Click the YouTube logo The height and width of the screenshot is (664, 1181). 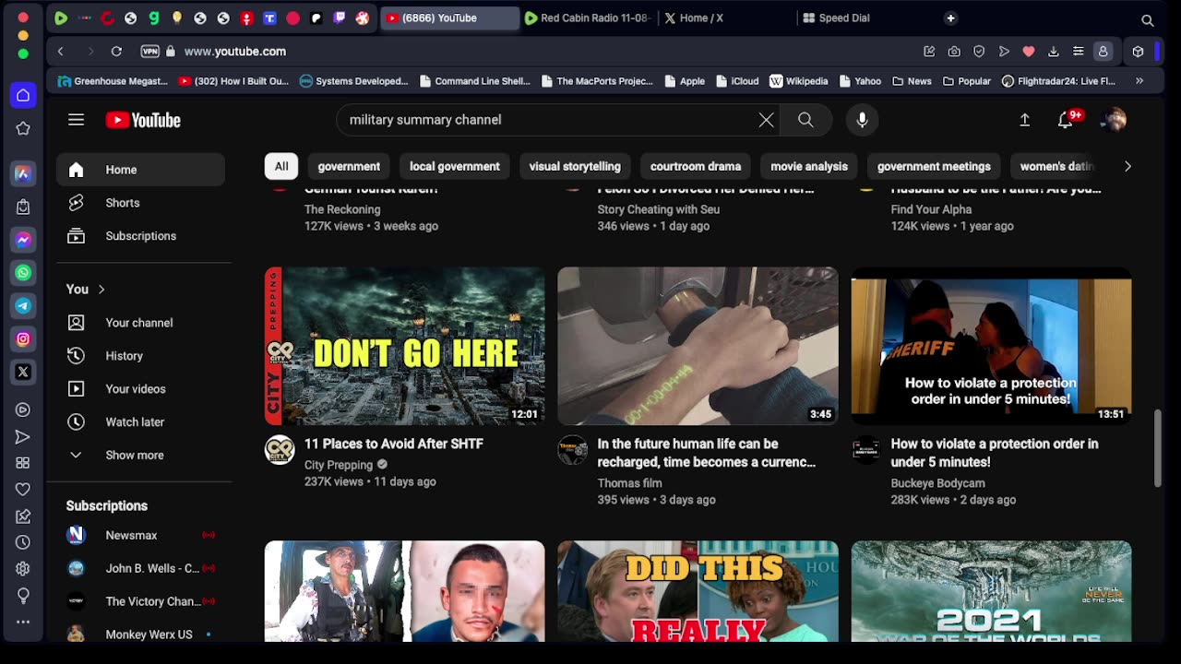143,120
